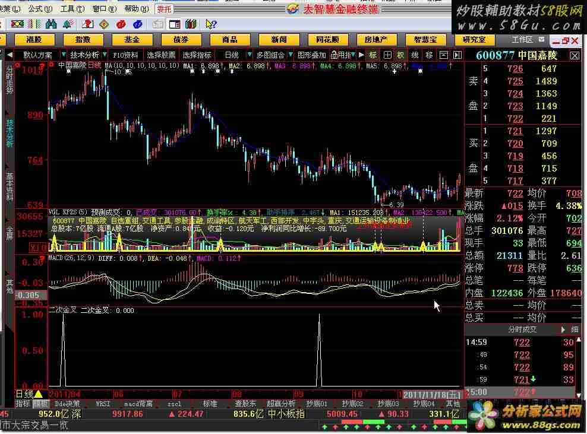Select the 港股 yellow tab

34,39
